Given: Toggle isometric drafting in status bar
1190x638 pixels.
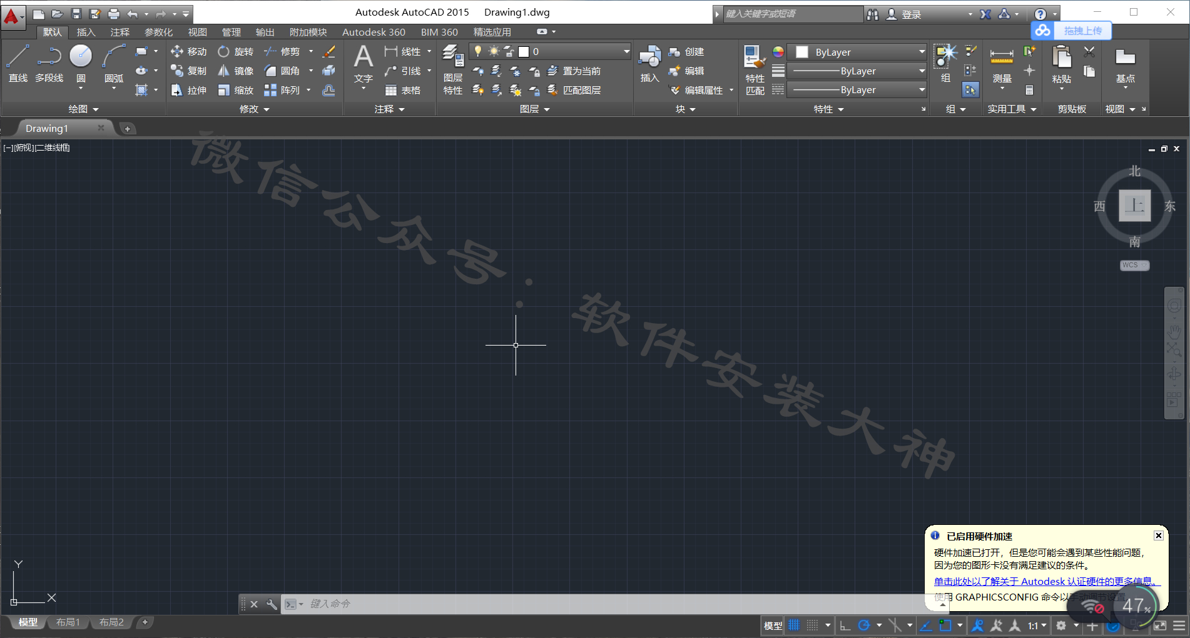Looking at the screenshot, I should (x=895, y=625).
